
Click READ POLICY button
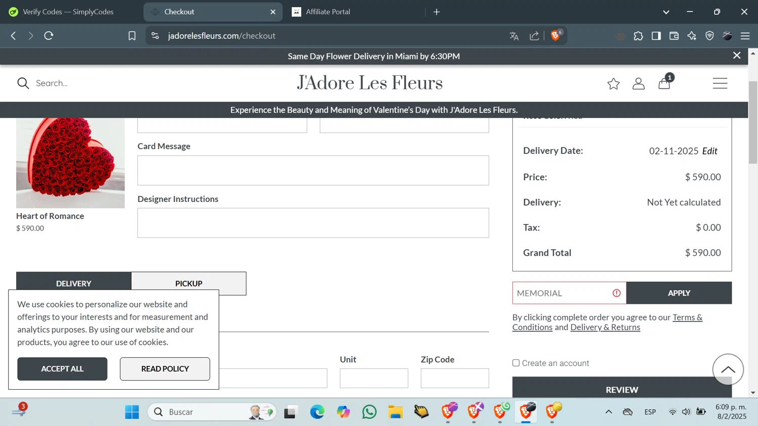[165, 369]
